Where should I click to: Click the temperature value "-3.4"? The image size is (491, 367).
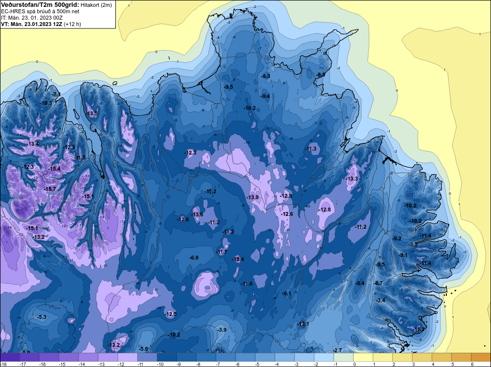click(x=381, y=300)
